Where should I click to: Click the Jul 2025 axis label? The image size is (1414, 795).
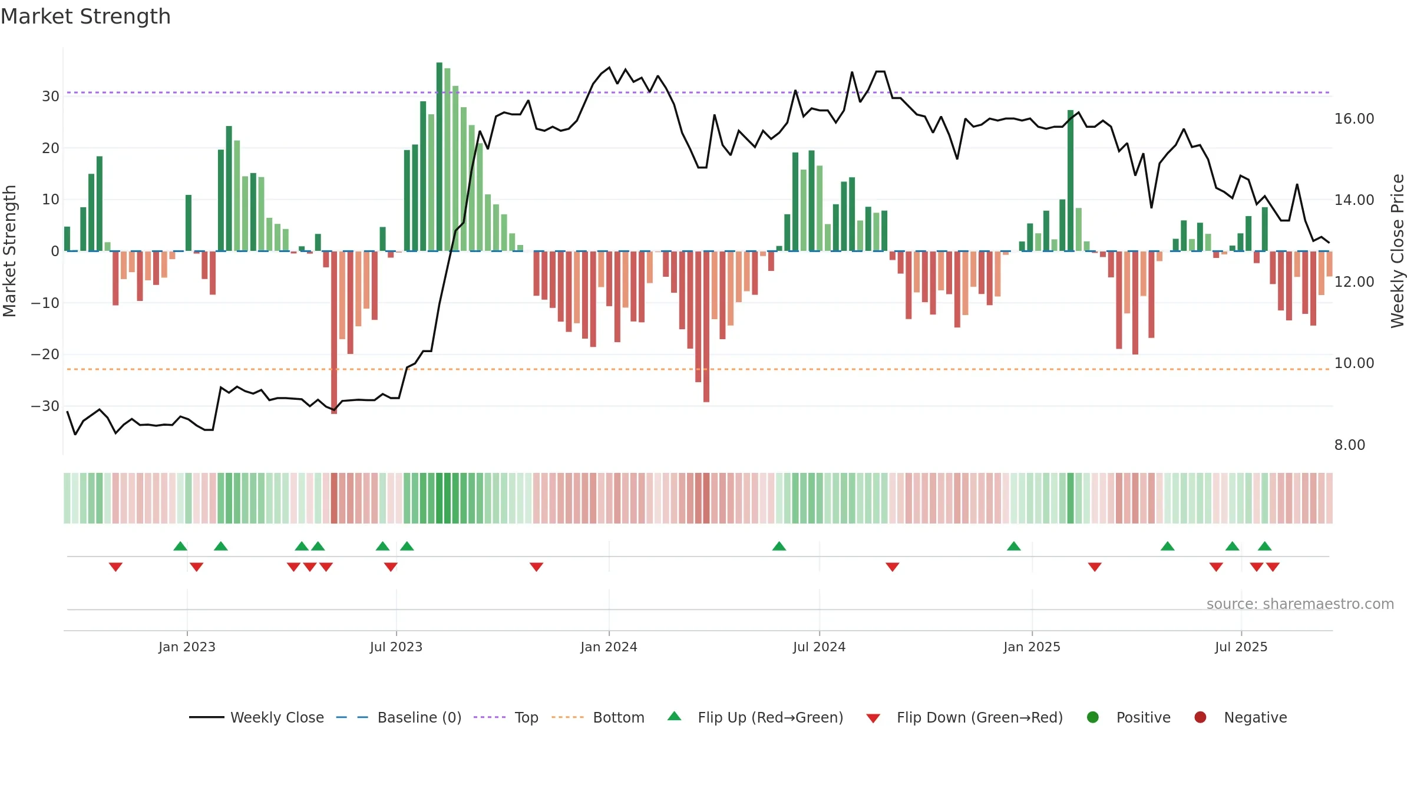pyautogui.click(x=1241, y=647)
